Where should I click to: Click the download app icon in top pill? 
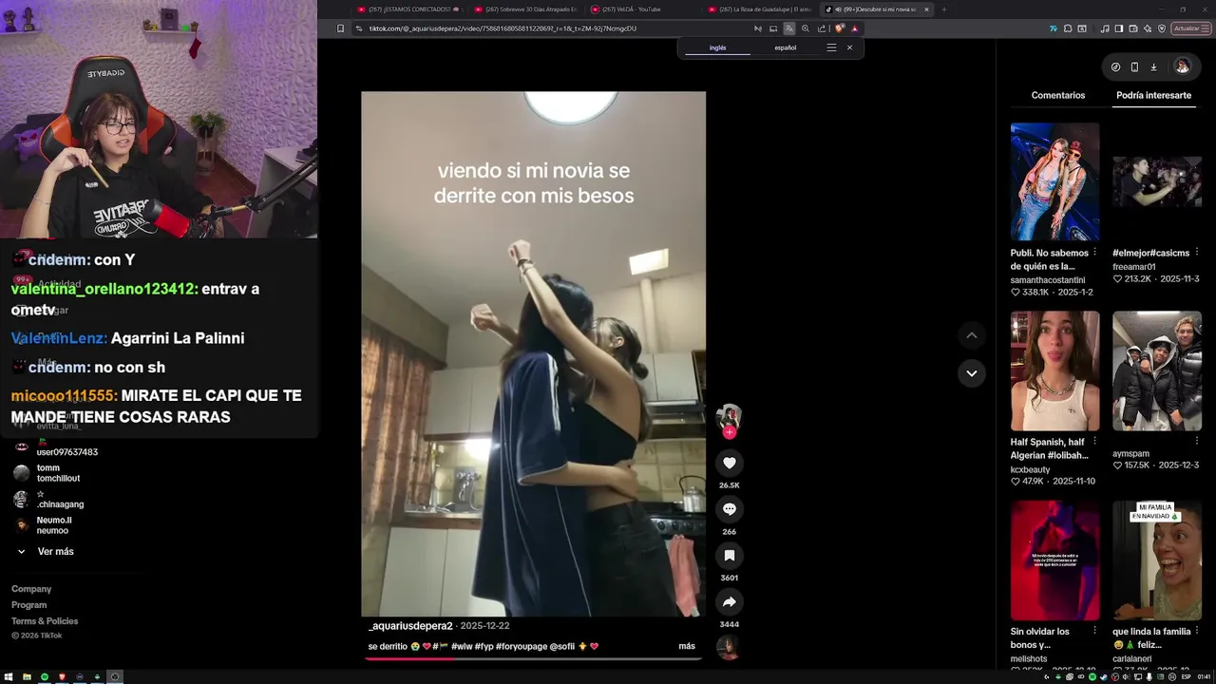pyautogui.click(x=1153, y=66)
